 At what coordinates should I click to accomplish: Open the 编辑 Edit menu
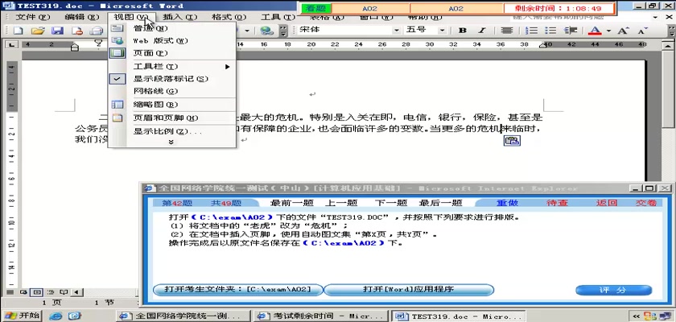(x=82, y=17)
